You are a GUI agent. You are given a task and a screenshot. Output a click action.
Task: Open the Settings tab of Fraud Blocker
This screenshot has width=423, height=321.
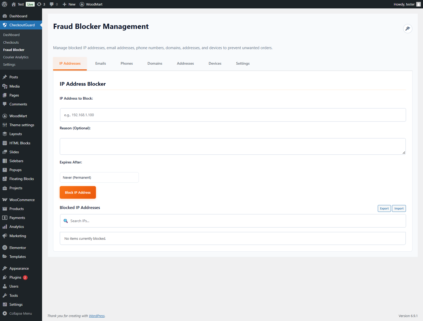(243, 64)
